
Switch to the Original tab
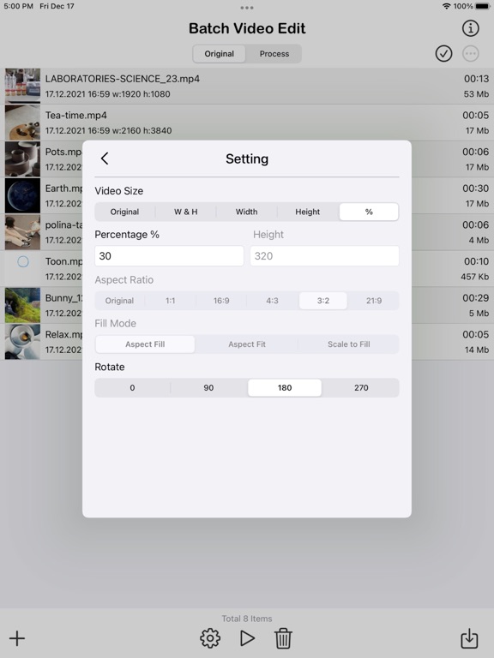[220, 54]
